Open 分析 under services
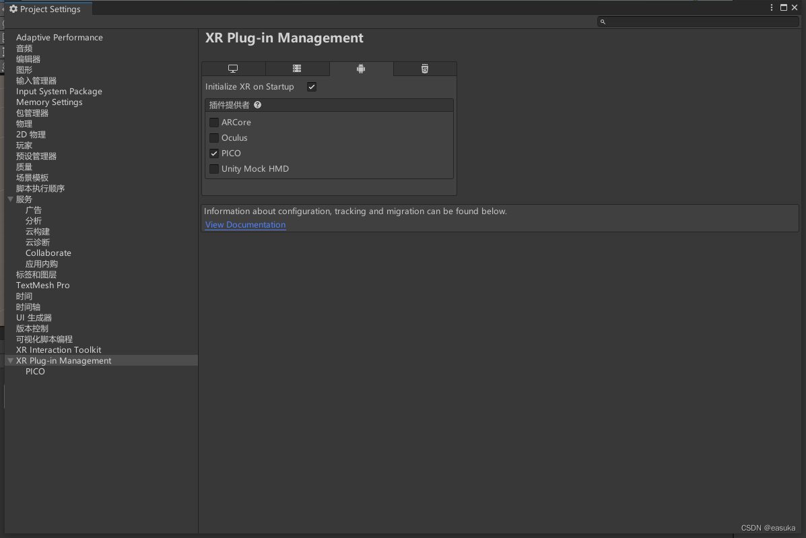Viewport: 806px width, 538px height. pyautogui.click(x=34, y=221)
